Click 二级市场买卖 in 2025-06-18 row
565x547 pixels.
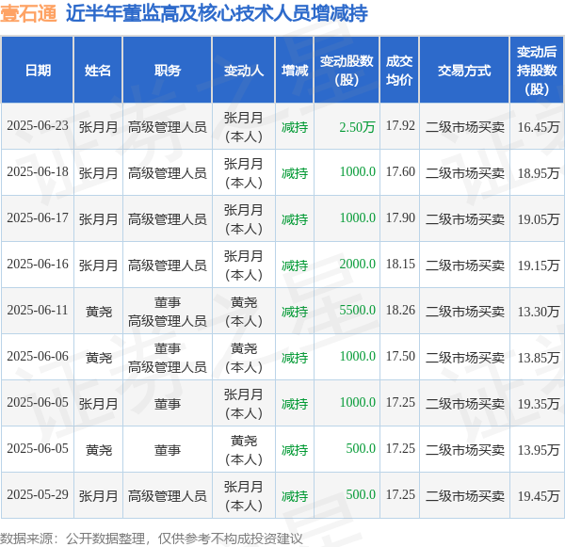click(x=465, y=173)
